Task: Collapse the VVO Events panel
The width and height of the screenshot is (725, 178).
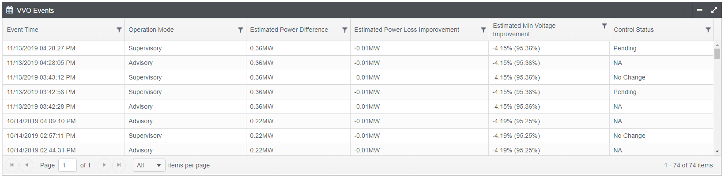Action: click(699, 10)
